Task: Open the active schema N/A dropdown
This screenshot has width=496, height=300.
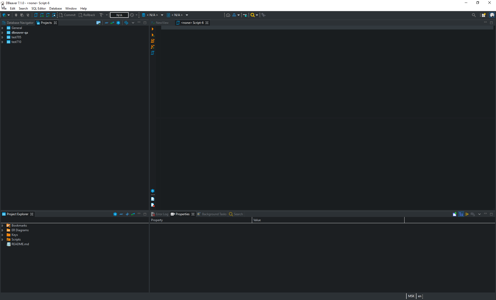Action: tap(178, 15)
